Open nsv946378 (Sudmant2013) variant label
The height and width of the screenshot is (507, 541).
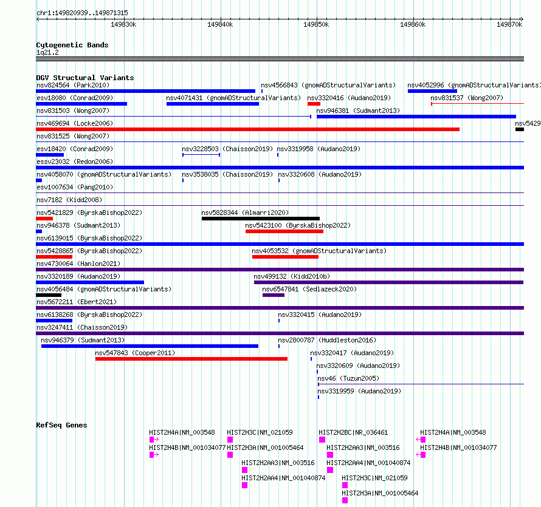point(78,225)
